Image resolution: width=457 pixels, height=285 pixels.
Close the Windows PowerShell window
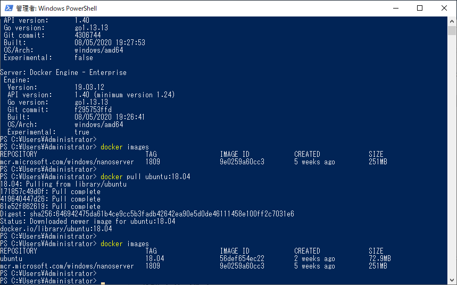pyautogui.click(x=444, y=8)
